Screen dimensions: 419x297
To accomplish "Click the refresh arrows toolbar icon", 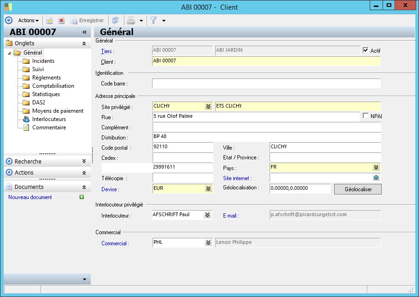I will point(115,20).
